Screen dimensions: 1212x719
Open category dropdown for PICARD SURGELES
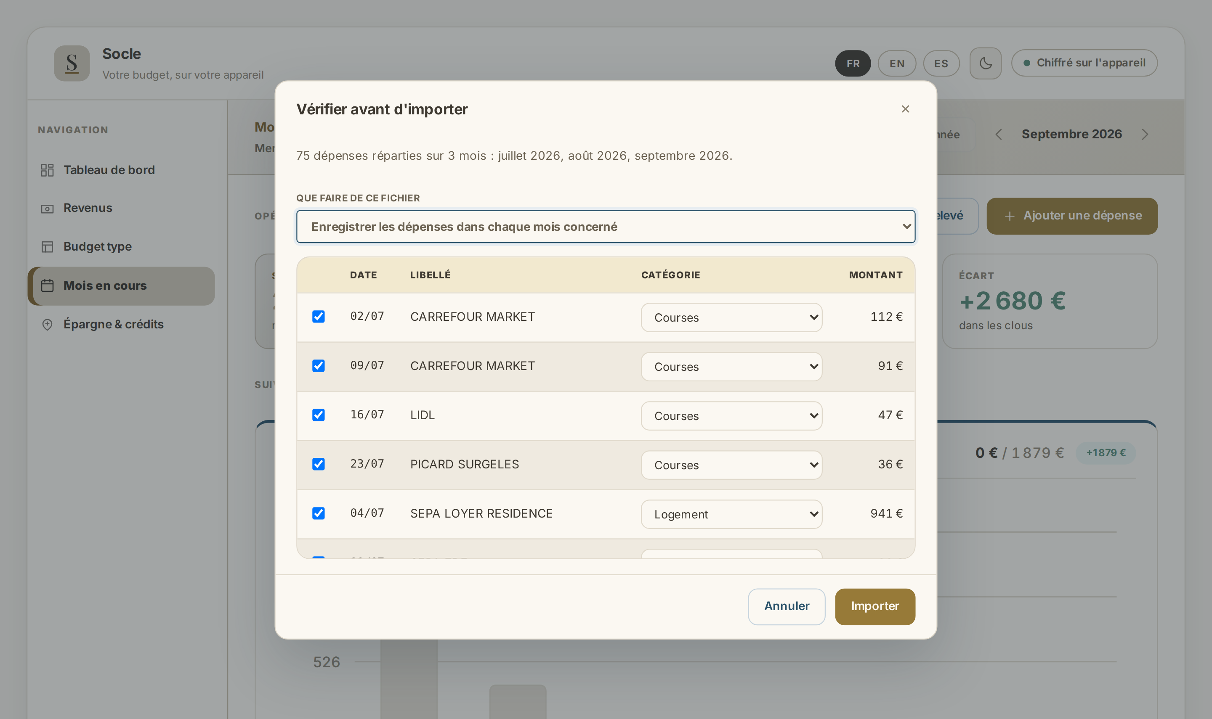731,465
